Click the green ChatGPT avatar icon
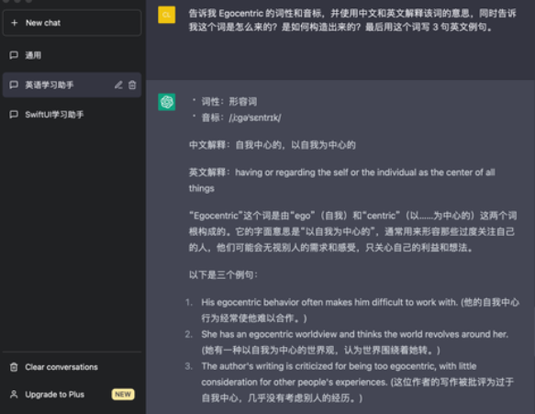The image size is (535, 414). pos(166,102)
